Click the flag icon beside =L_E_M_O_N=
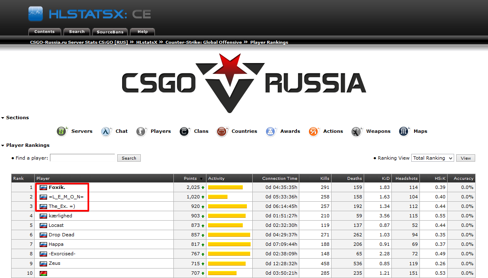The width and height of the screenshot is (488, 278). (x=43, y=197)
